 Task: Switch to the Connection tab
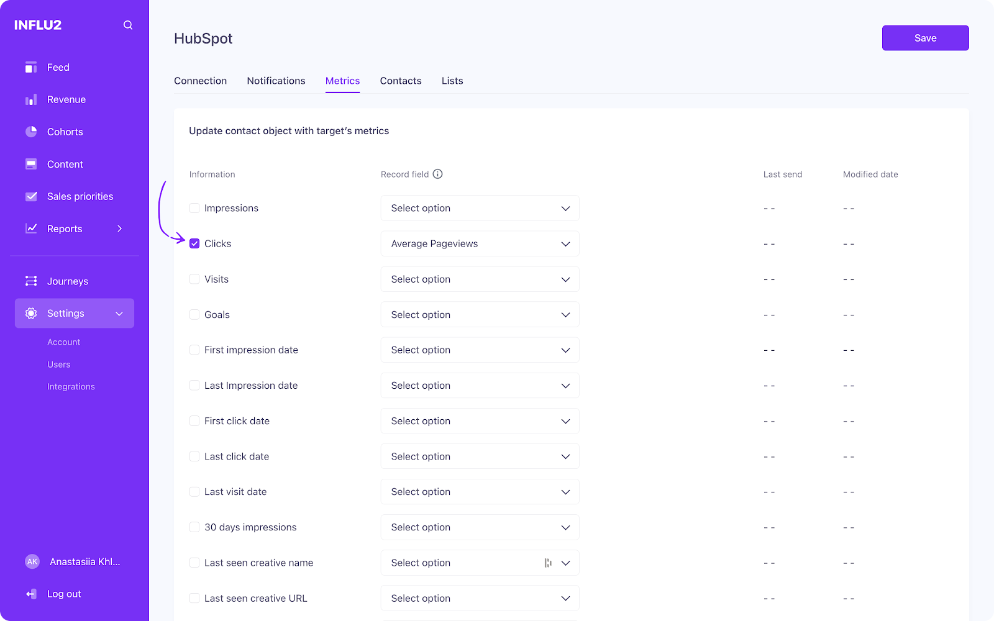click(x=201, y=81)
